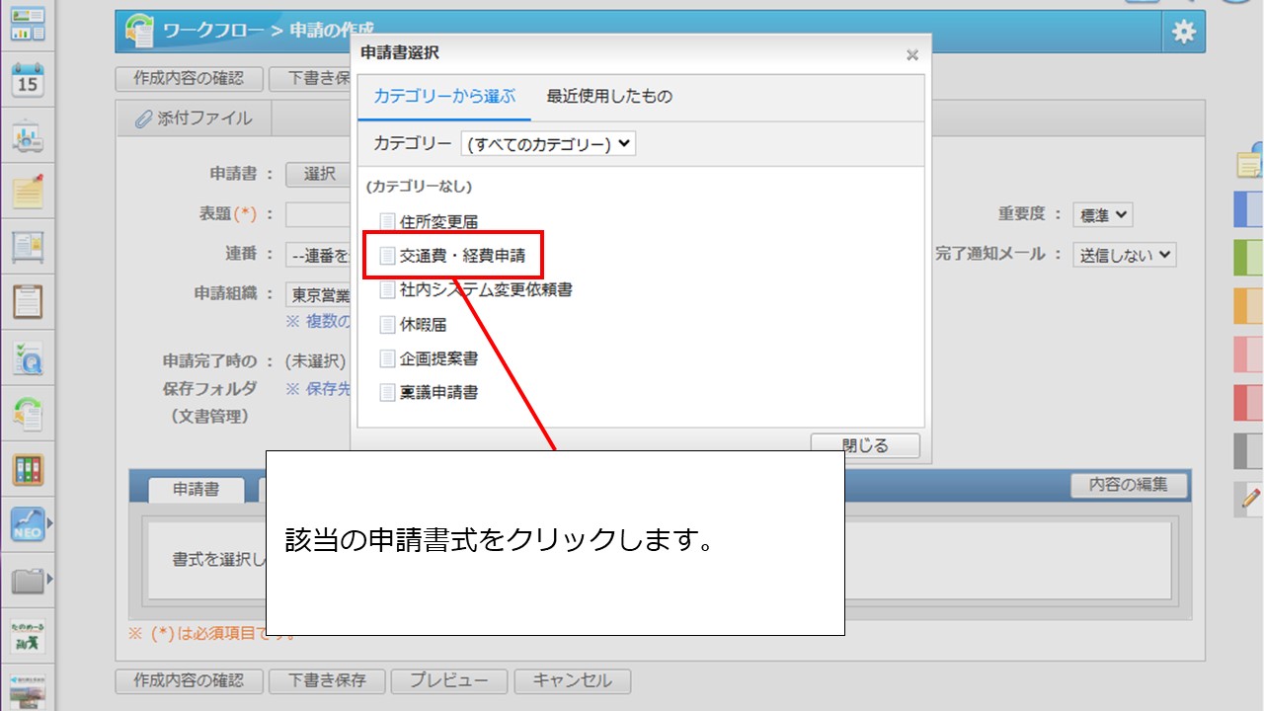Click the 下書き保存 button at bottom
The image size is (1264, 711).
pos(327,680)
